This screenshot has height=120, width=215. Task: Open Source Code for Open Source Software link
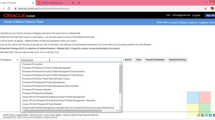[x=81, y=115]
